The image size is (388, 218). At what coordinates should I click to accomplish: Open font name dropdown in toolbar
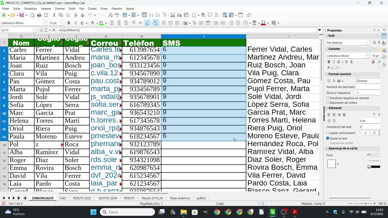click(45, 23)
